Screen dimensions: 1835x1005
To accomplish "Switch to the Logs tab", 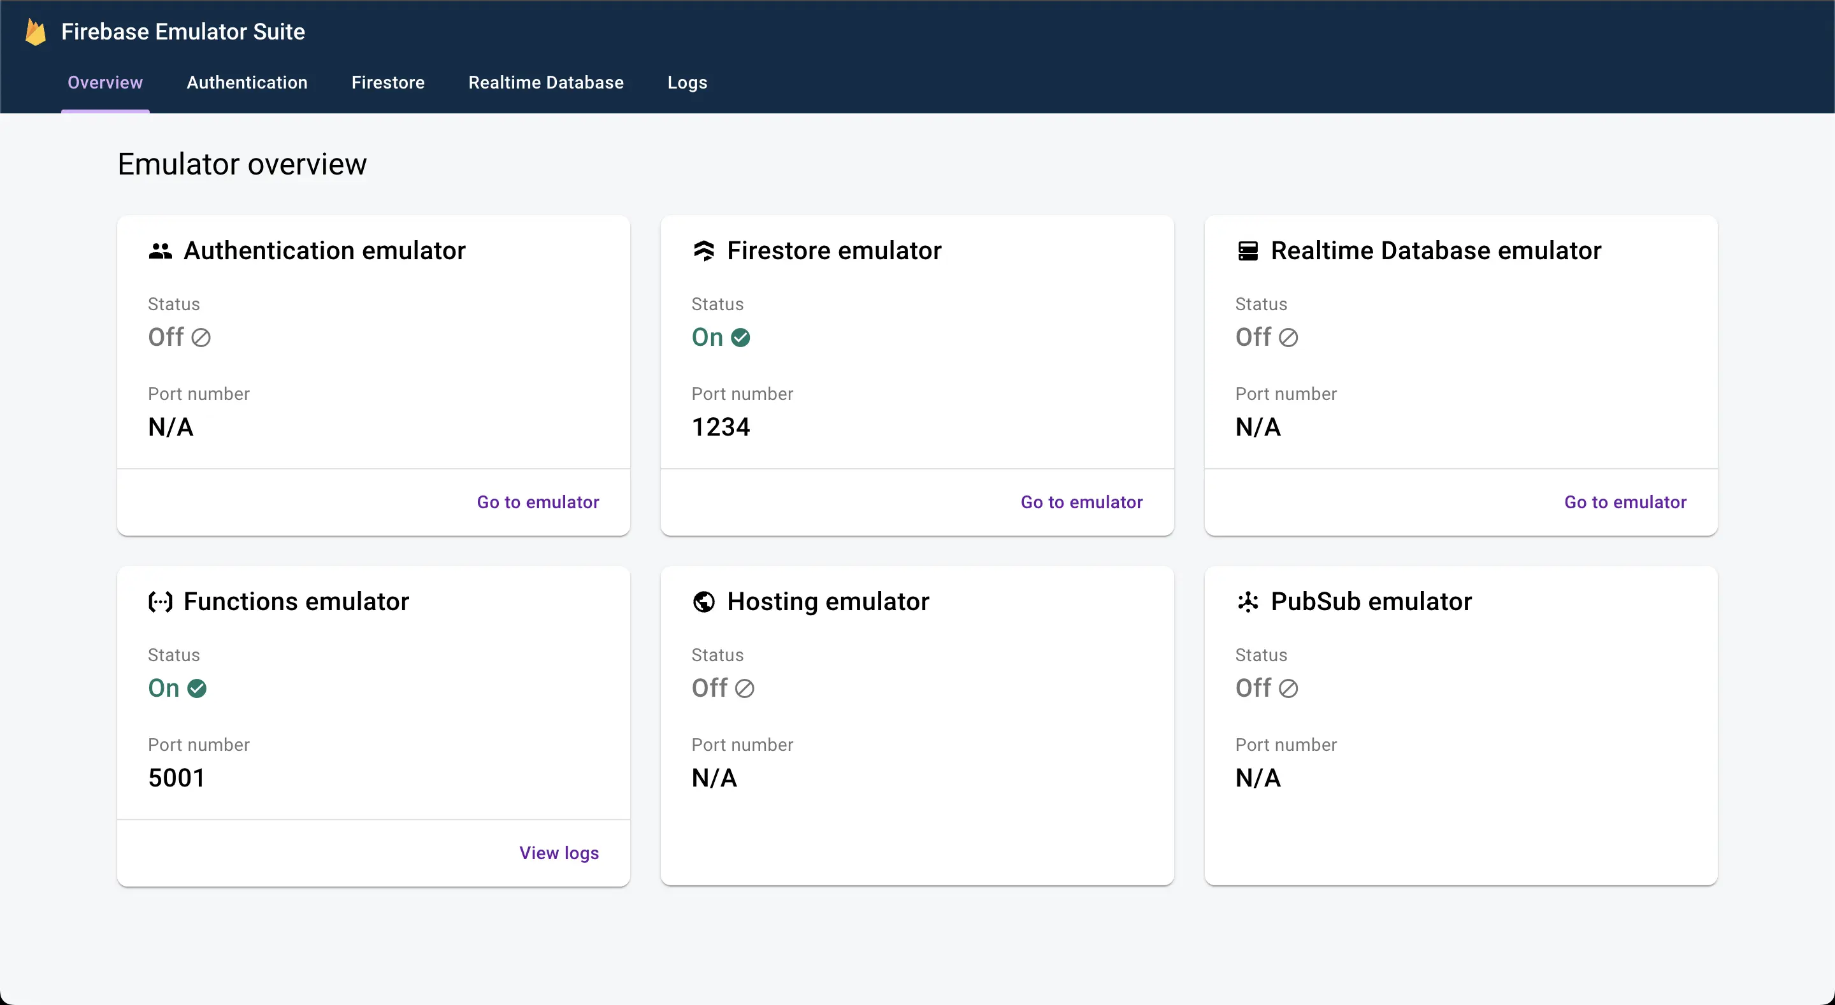I will [x=687, y=83].
